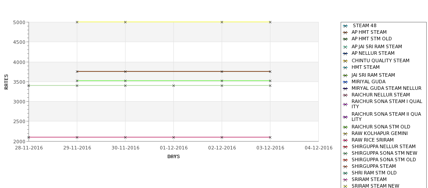Click the yellow 5000 line point on 29-11-2016

pyautogui.click(x=77, y=22)
